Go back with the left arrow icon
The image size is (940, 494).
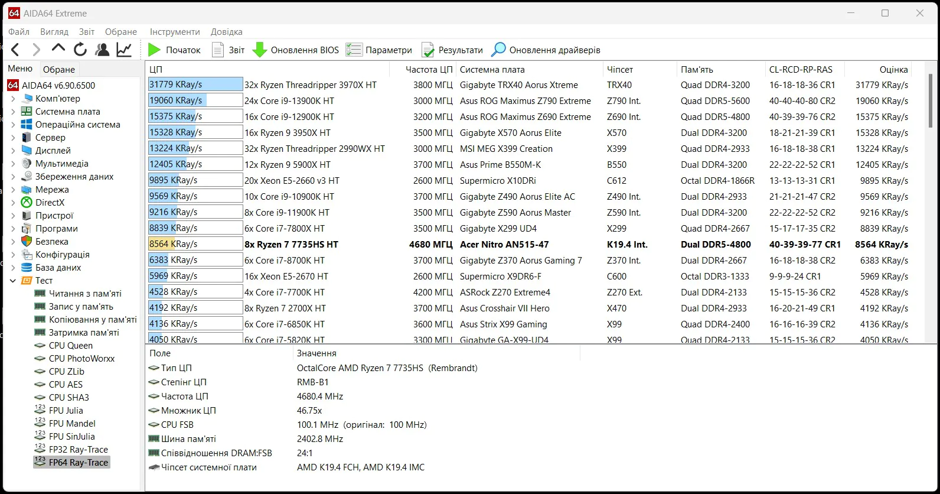pyautogui.click(x=16, y=50)
